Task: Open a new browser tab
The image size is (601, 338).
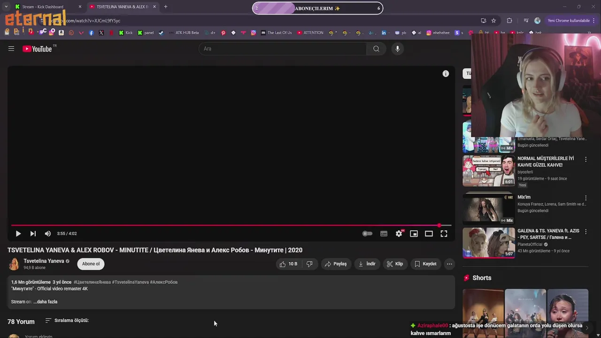Action: (165, 7)
